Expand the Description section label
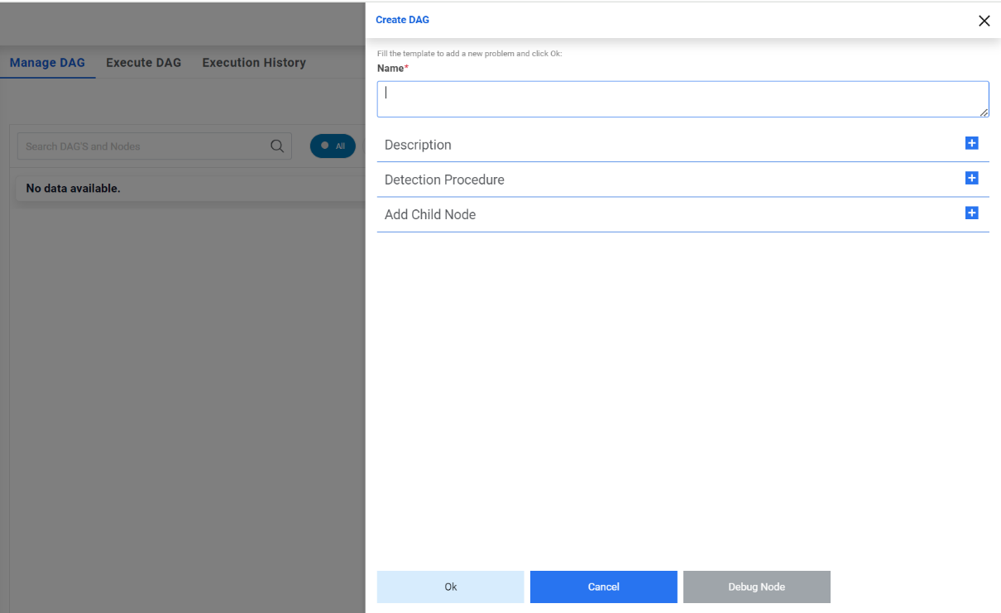The width and height of the screenshot is (1001, 613). [x=418, y=145]
